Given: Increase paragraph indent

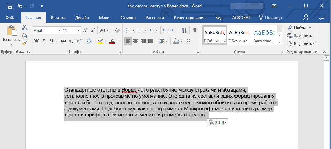Looking at the screenshot, I should click(174, 30).
